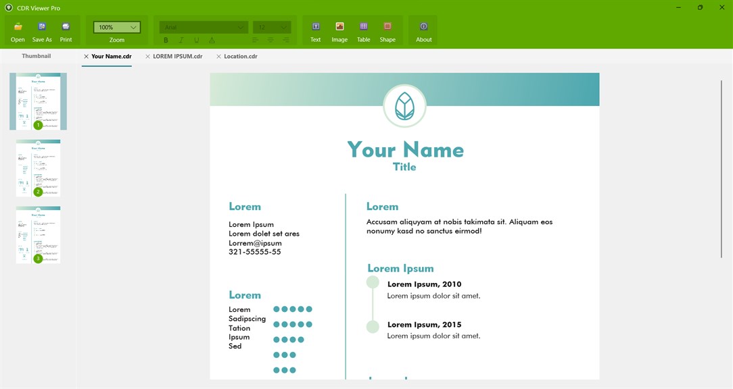Select page 3 thumbnail
Viewport: 733px width, 389px height.
39,235
